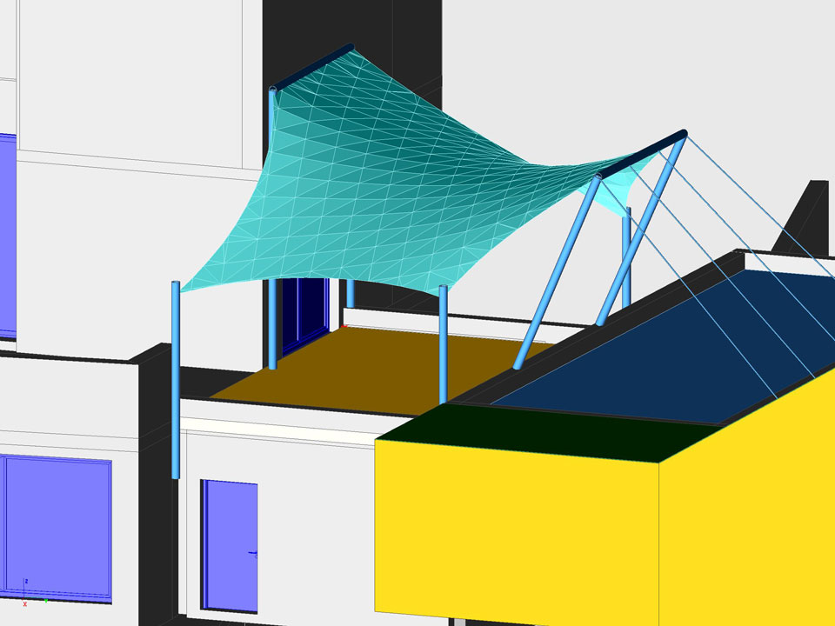
Task: Select the cyan tensile membrane surface
Action: [x=391, y=200]
